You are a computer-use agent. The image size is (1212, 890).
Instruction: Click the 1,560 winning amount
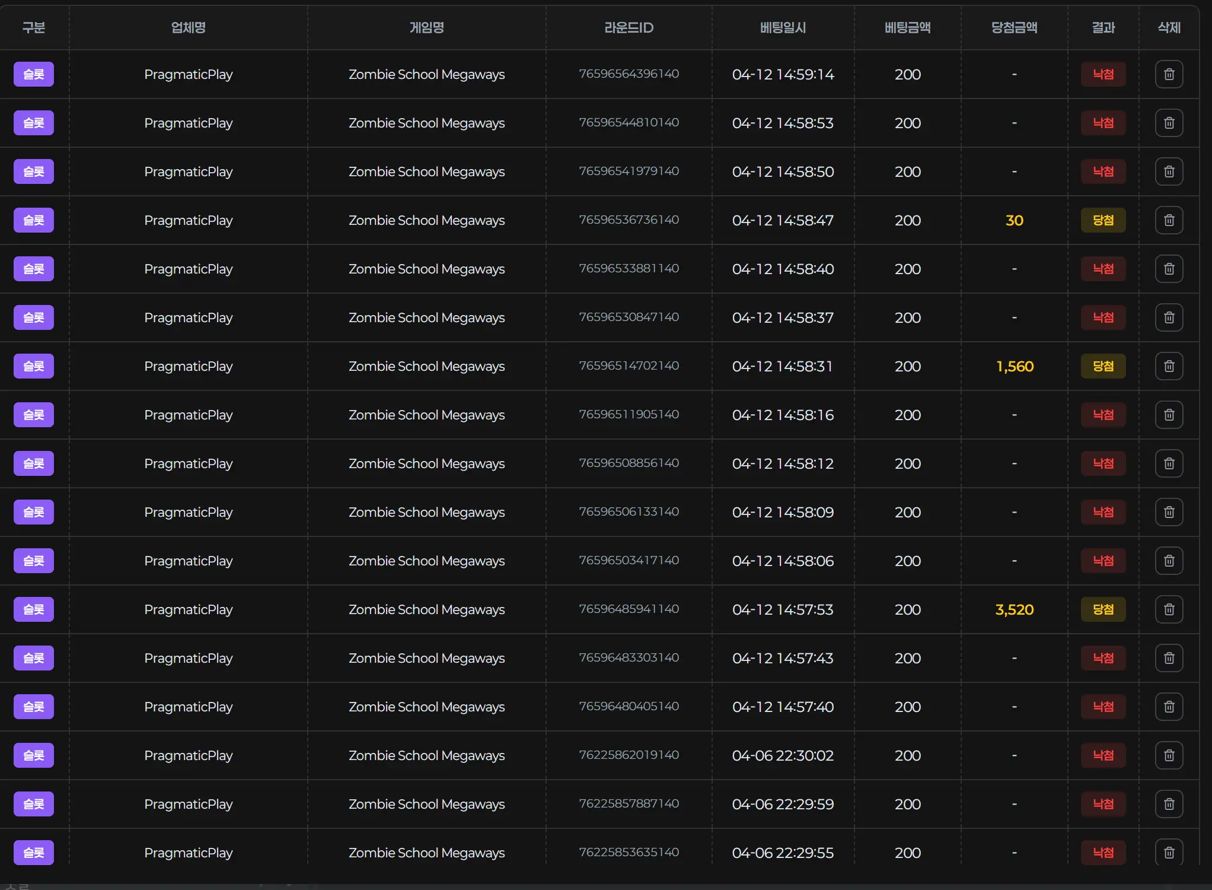(x=1015, y=366)
